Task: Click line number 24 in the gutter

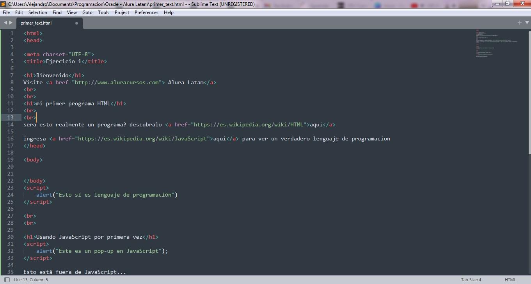Action: [11, 195]
